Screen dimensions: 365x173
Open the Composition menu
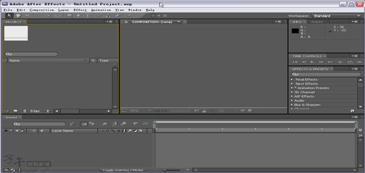(x=42, y=10)
